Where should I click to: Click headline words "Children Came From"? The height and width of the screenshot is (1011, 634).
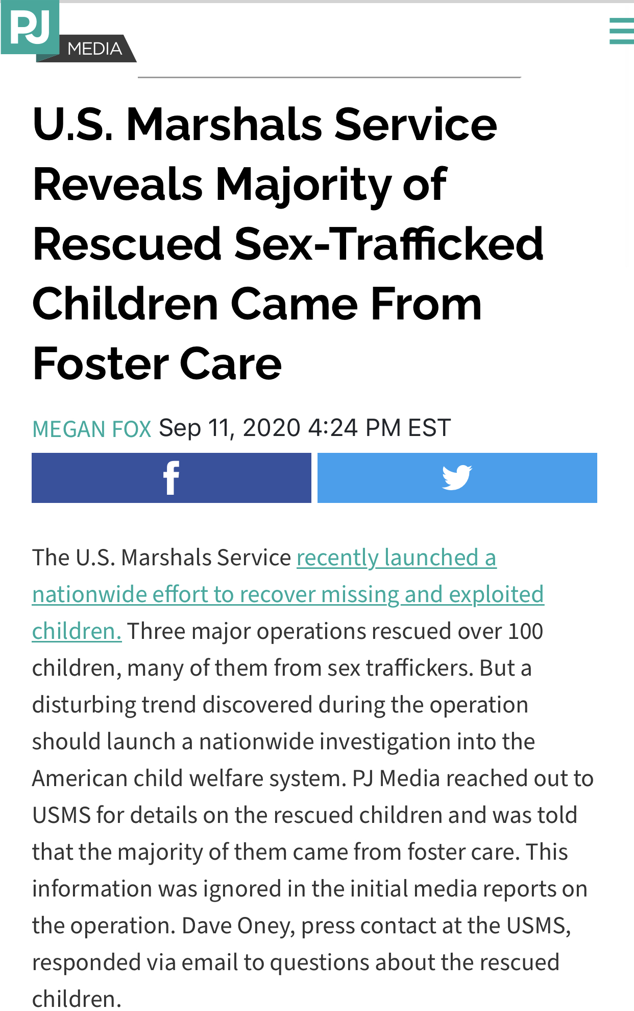tap(257, 304)
